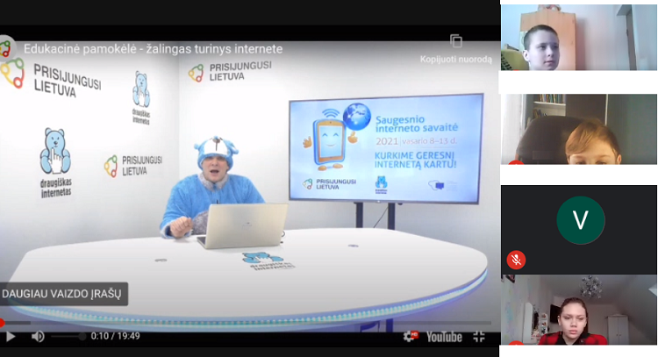The width and height of the screenshot is (658, 357).
Task: Click the Kopijuoti nuorodą label
Action: tap(455, 60)
